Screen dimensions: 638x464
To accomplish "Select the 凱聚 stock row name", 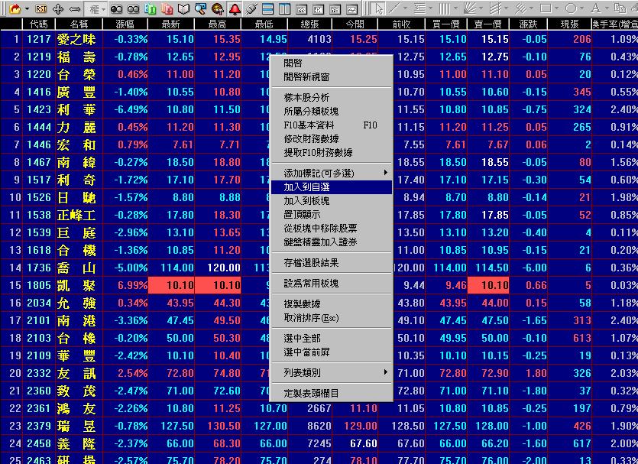I will tap(76, 285).
